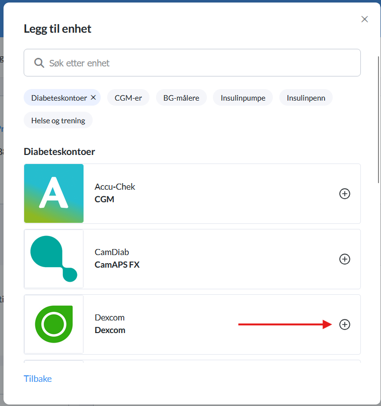Filter by Insulinpenn
This screenshot has height=406, width=381.
click(x=306, y=98)
